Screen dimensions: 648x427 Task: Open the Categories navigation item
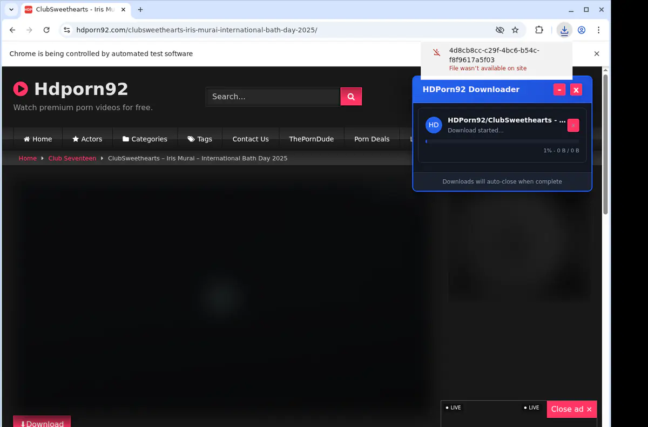point(145,139)
